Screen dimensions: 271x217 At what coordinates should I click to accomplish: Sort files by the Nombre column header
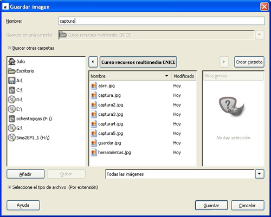130,76
